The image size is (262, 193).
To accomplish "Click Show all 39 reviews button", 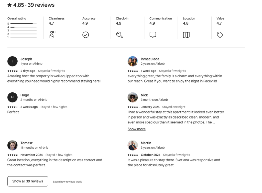I will (x=28, y=181).
